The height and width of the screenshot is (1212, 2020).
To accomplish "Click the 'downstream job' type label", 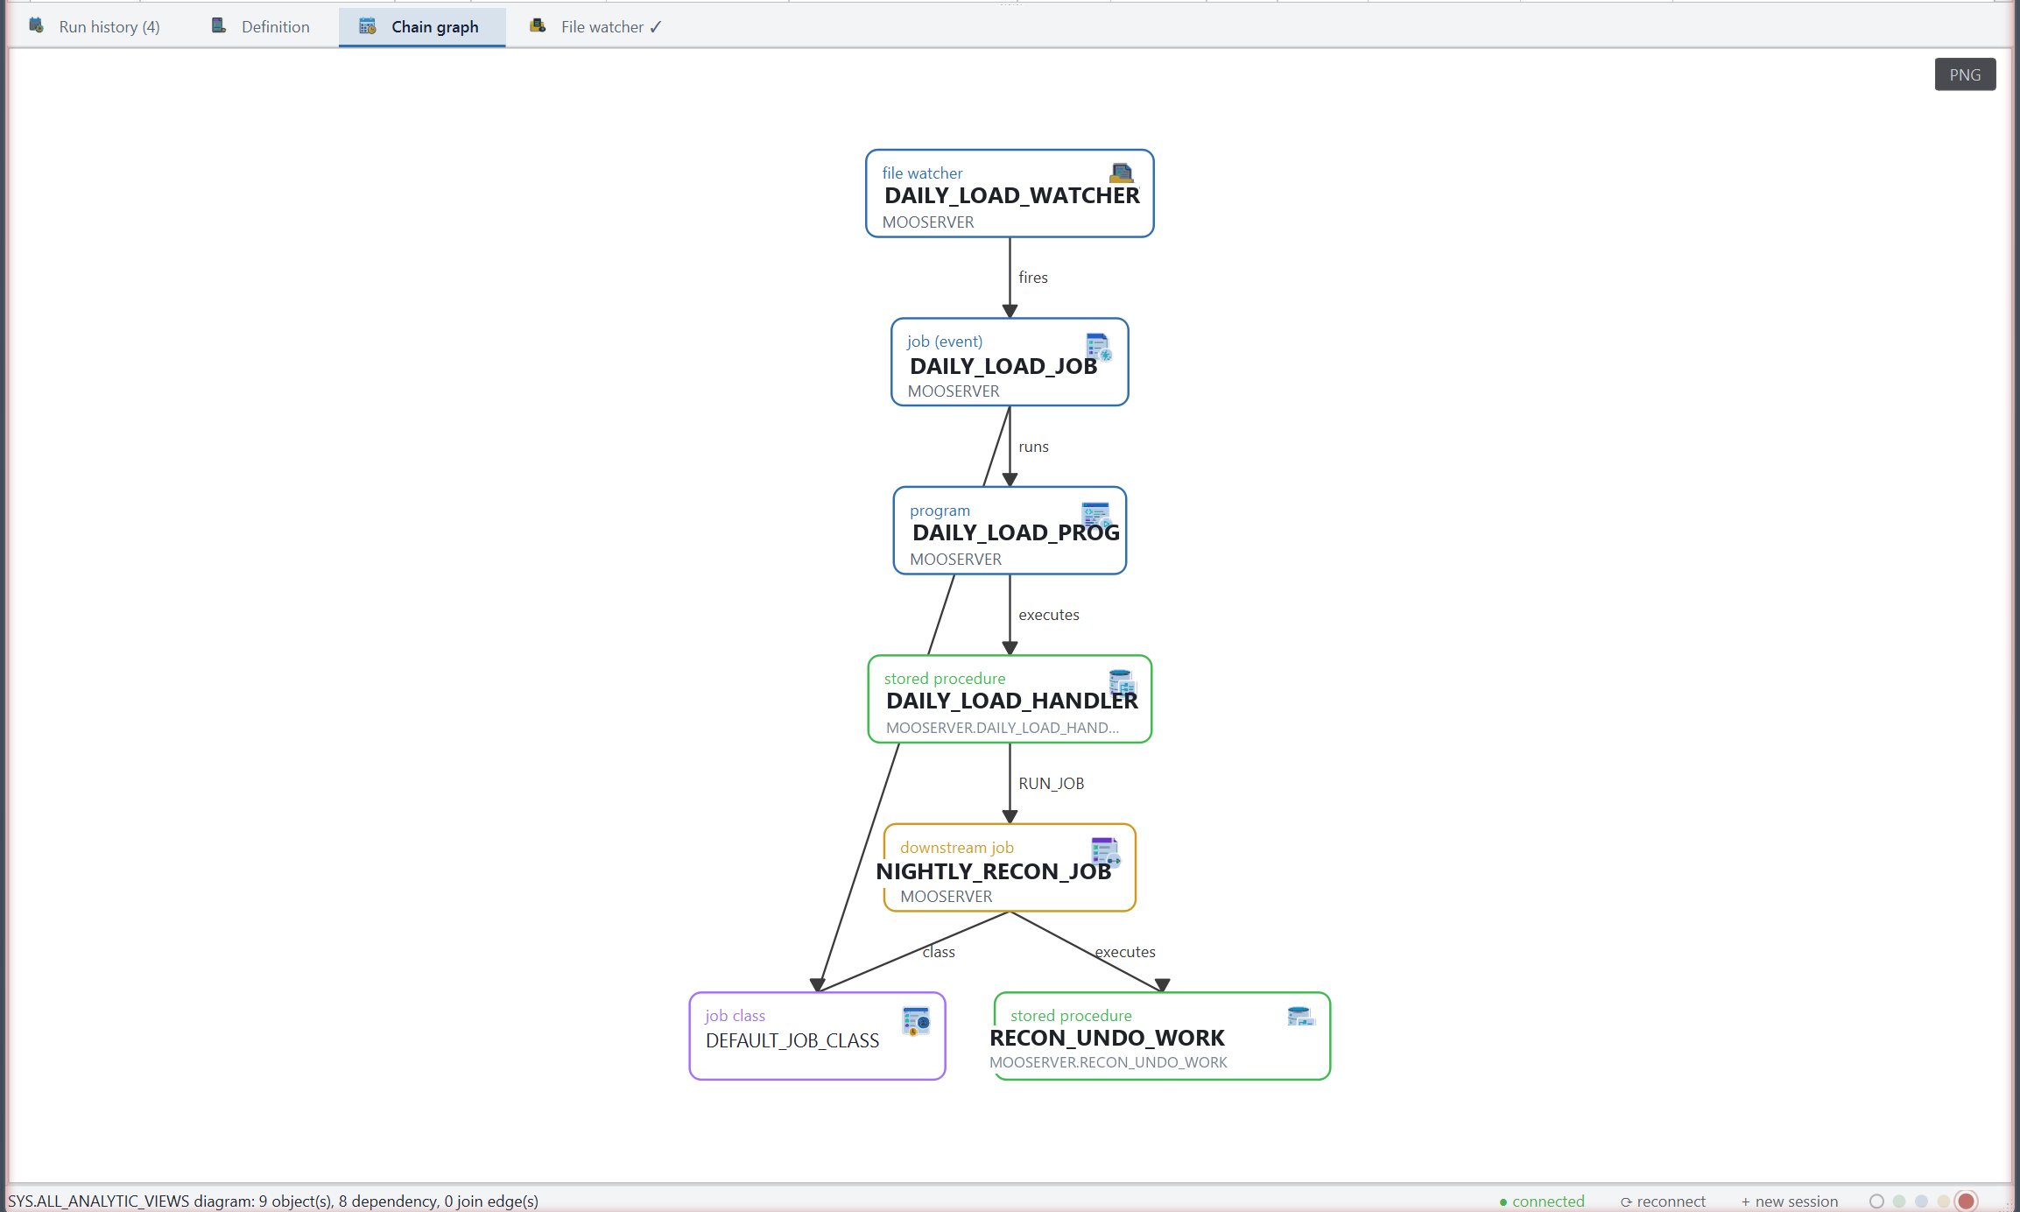I will point(957,848).
